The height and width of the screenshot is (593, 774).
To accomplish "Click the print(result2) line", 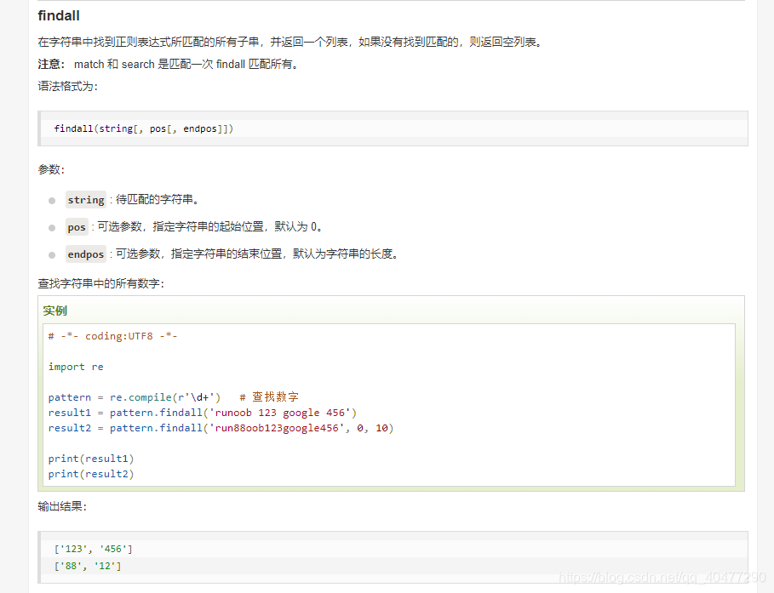I will coord(91,474).
